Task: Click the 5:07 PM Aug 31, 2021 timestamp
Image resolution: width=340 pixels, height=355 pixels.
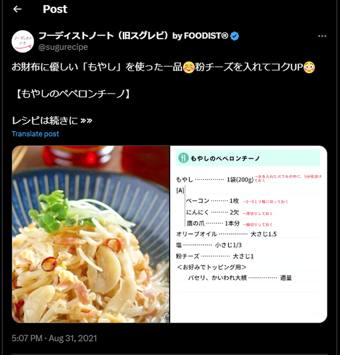Action: tap(54, 338)
